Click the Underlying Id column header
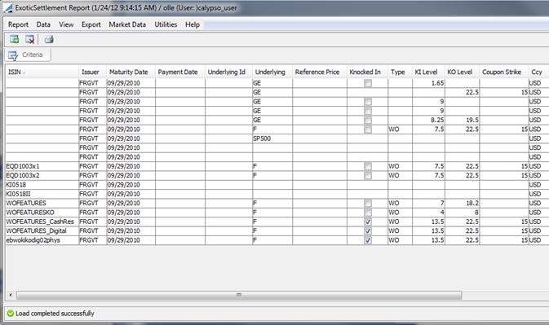This screenshot has height=325, width=549. pyautogui.click(x=228, y=72)
